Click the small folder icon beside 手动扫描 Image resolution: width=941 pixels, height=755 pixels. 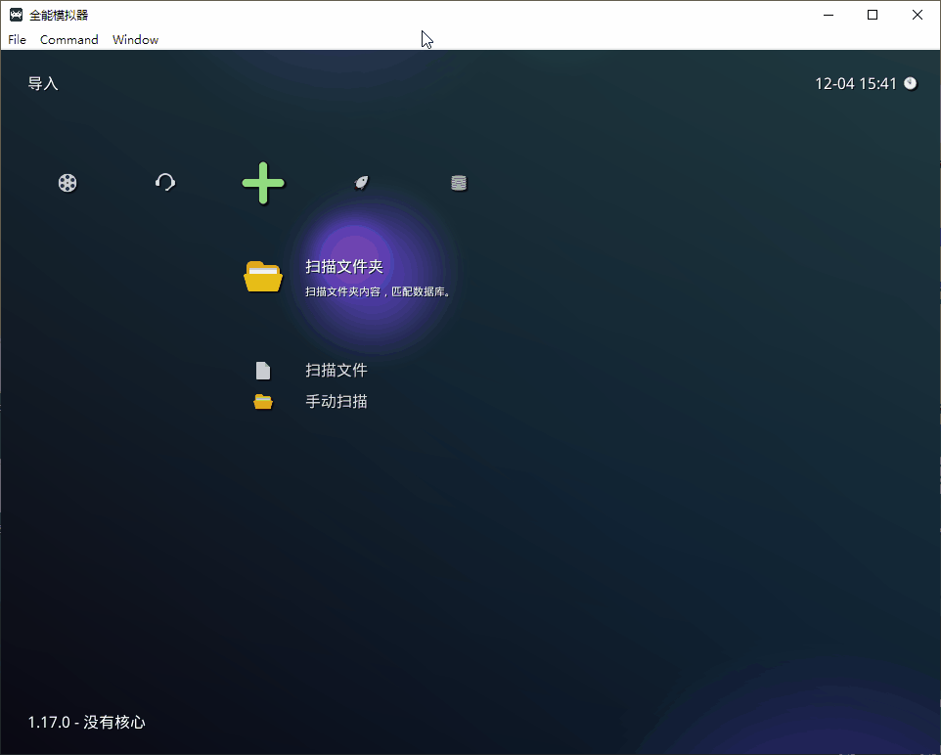(x=263, y=402)
